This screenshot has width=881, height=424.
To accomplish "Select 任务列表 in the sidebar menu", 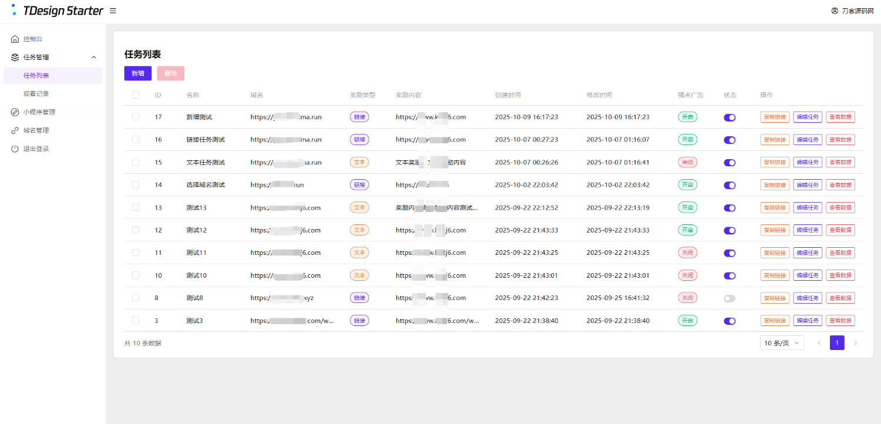I will (x=36, y=76).
